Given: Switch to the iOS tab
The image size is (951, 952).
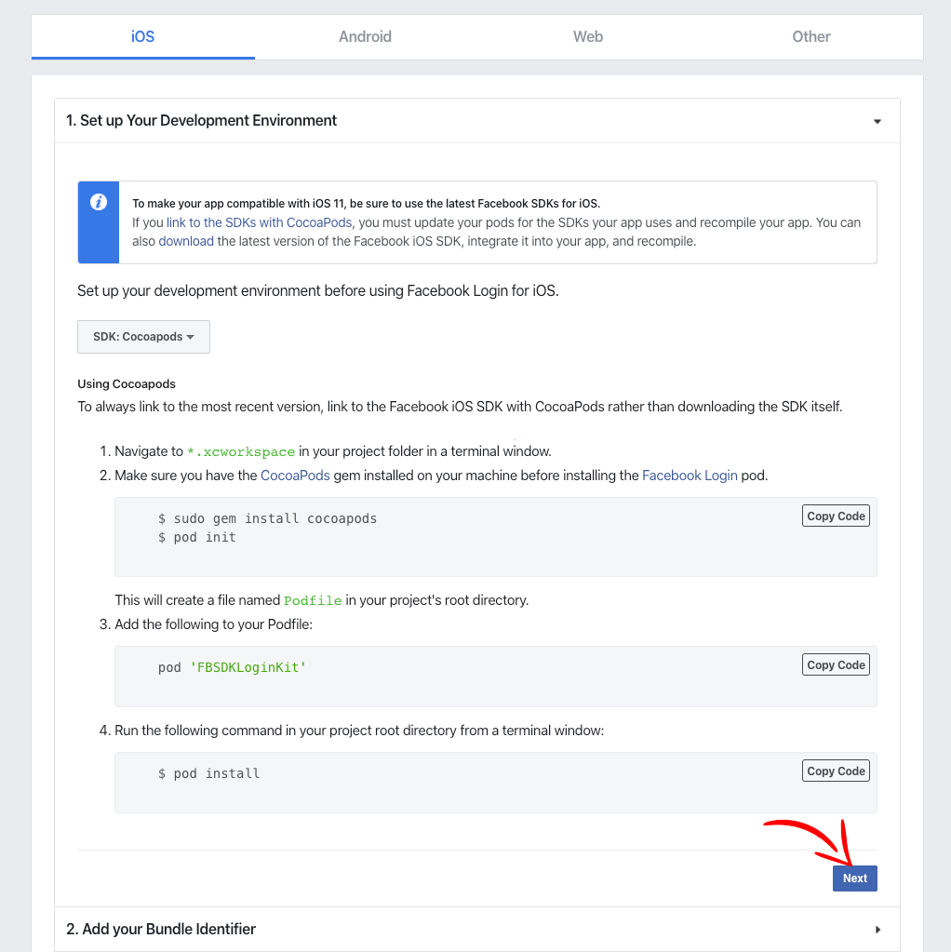Looking at the screenshot, I should click(142, 36).
